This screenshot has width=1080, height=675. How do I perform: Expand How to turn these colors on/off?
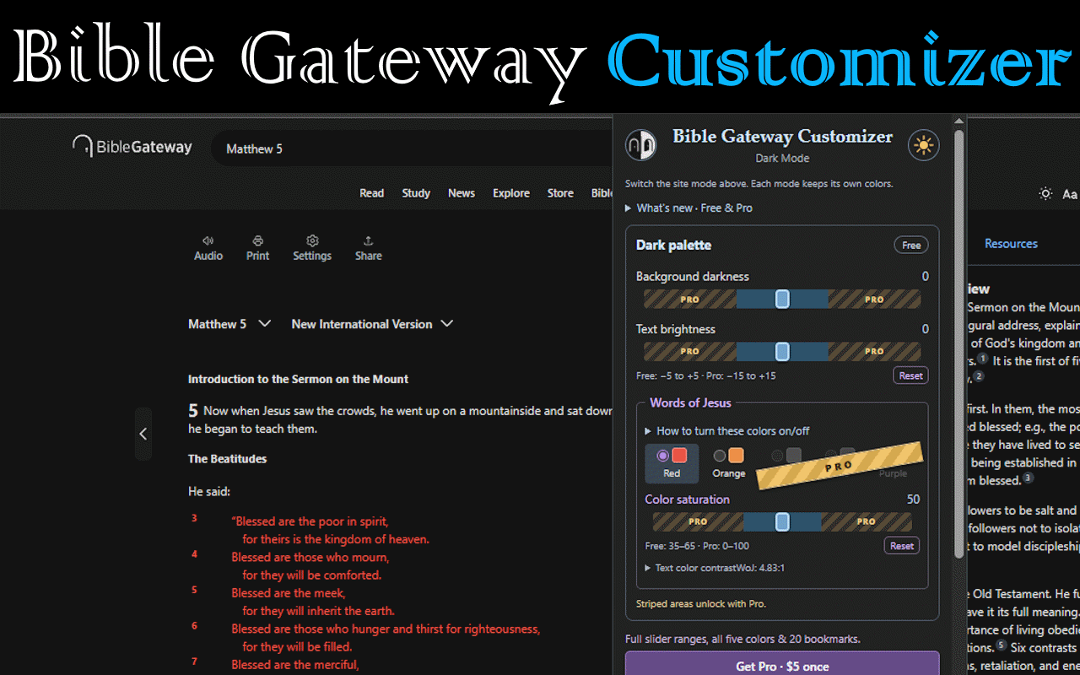(x=727, y=430)
